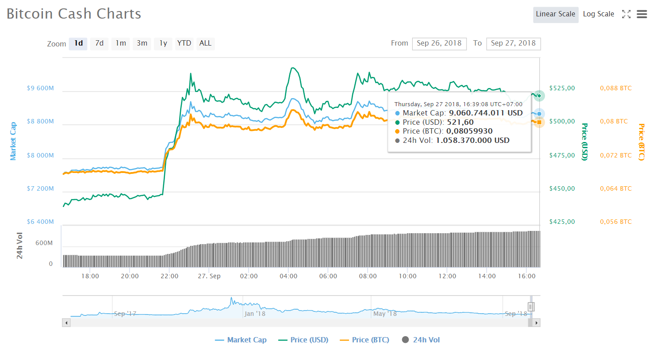Click the Price (BTC) vertical axis title
This screenshot has width=664, height=353.
[641, 142]
